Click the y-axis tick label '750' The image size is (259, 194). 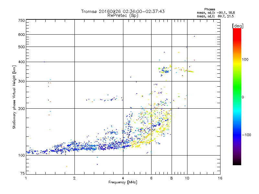point(22,20)
